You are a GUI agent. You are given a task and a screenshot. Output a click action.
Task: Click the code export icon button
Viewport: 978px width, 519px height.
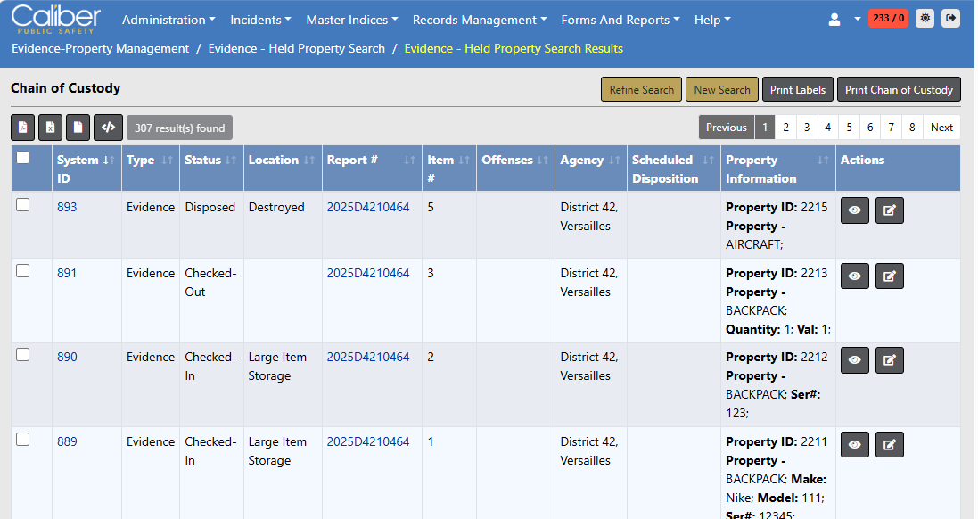tap(108, 128)
